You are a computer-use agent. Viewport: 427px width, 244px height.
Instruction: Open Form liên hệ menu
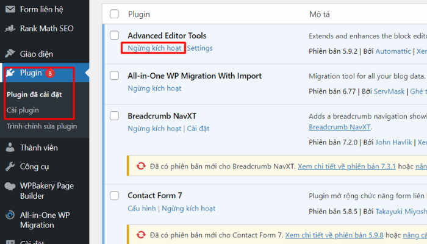click(x=41, y=10)
